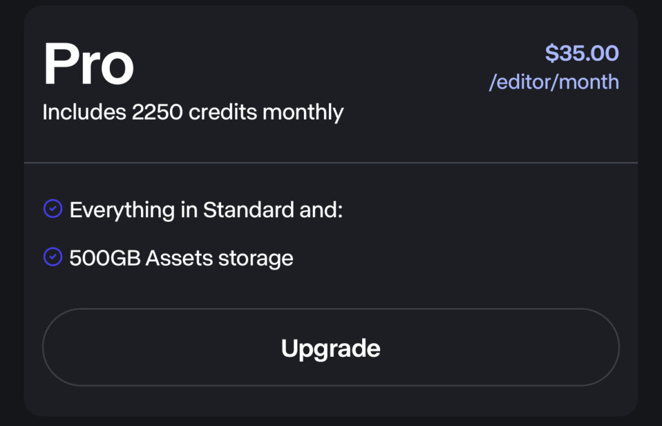Click the $35.00 price
This screenshot has width=662, height=426.
point(582,54)
